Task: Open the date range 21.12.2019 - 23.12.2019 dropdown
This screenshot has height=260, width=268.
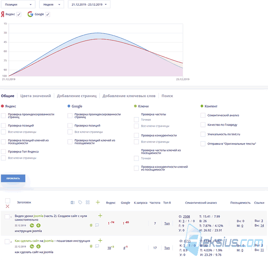Action: [89, 5]
